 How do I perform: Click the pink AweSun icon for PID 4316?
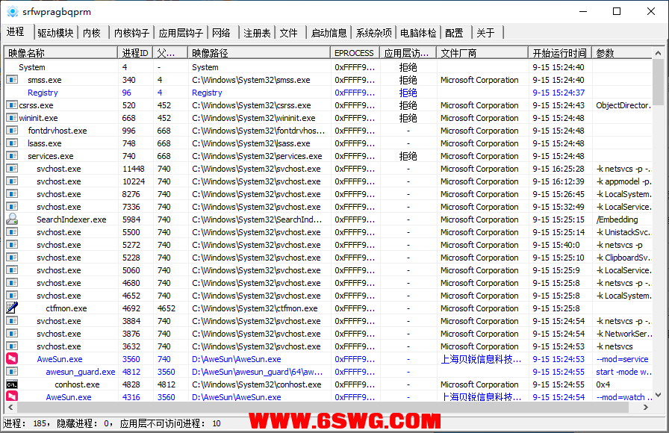click(x=12, y=396)
